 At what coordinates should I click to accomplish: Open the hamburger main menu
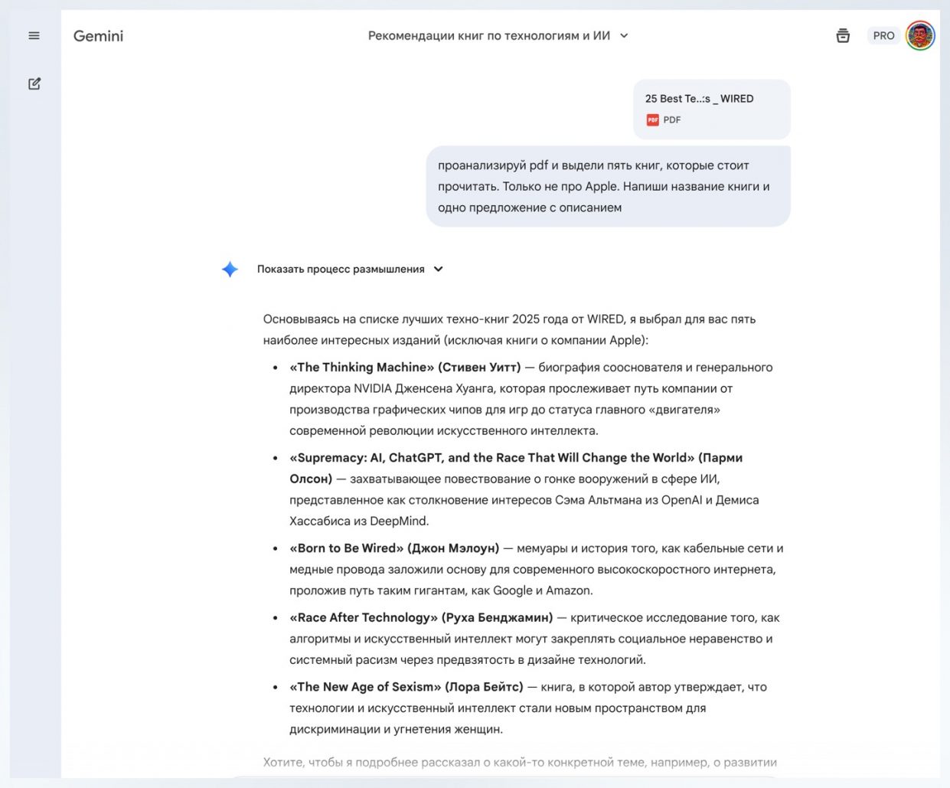pos(34,36)
